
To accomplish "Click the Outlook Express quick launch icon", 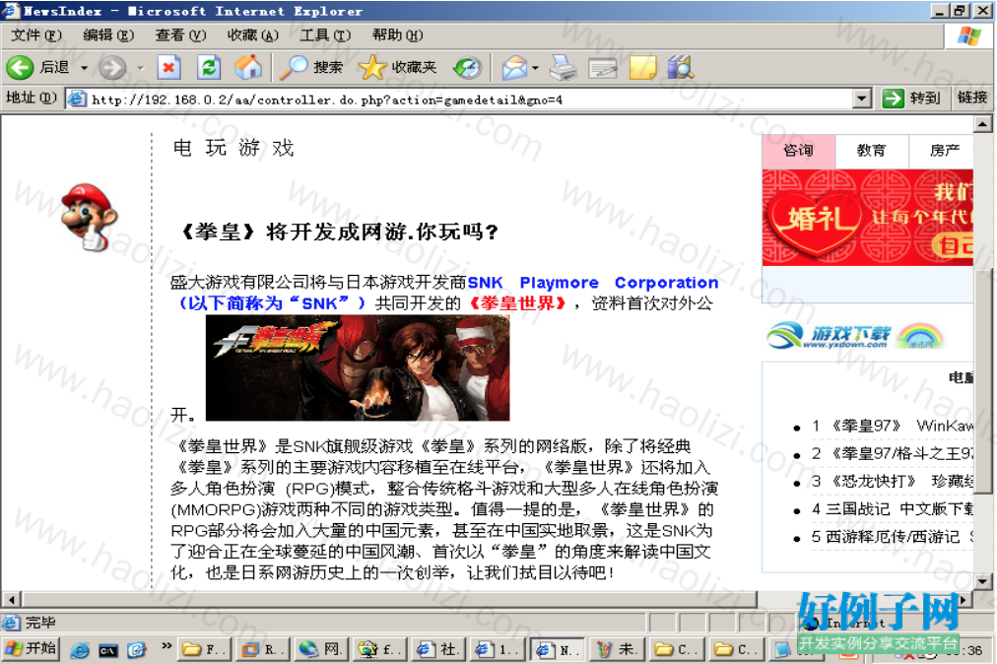I will [136, 650].
